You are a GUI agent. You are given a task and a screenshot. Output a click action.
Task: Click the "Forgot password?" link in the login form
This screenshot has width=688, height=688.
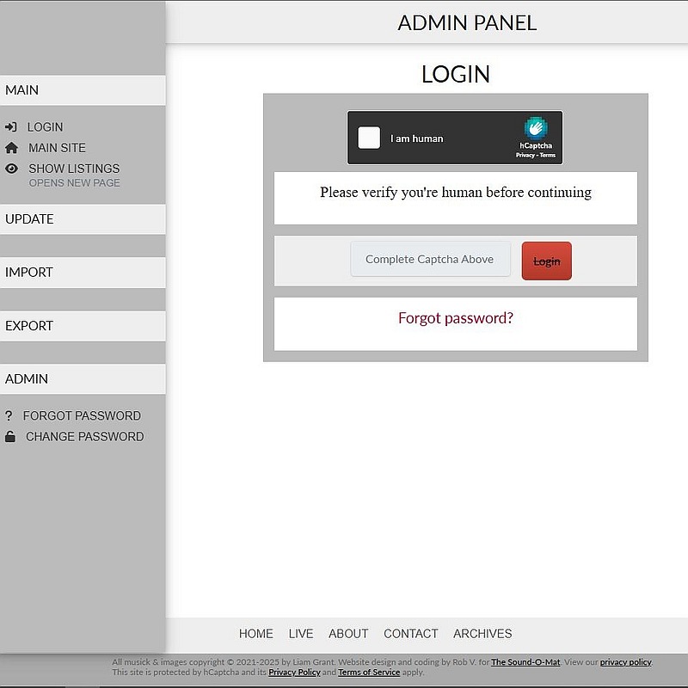click(456, 318)
